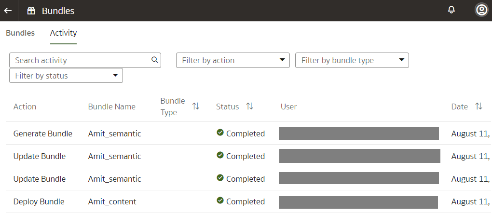Focus the Search activity field
This screenshot has width=492, height=214.
[x=80, y=60]
